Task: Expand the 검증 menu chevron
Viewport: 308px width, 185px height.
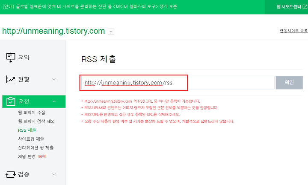Action: [x=54, y=174]
